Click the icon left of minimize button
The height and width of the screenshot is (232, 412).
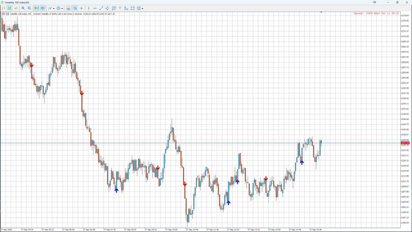(374, 3)
